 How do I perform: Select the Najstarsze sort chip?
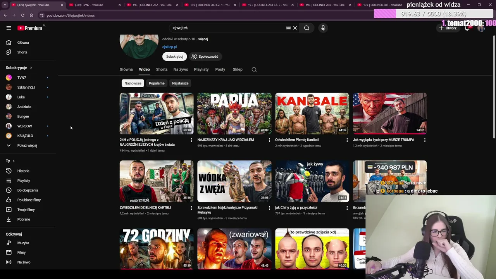(x=180, y=83)
